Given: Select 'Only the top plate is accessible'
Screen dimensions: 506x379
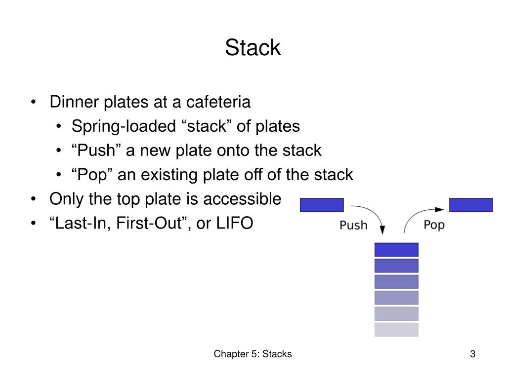Looking at the screenshot, I should point(165,199).
